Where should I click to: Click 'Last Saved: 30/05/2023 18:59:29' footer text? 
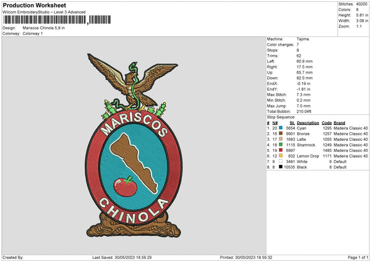[122, 257]
